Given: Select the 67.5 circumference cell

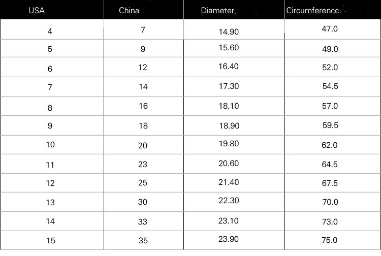Looking at the screenshot, I should [x=330, y=183].
